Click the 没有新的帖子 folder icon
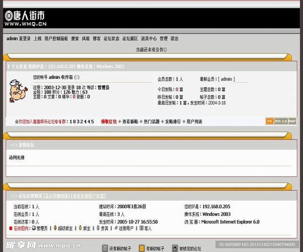This screenshot has width=303, height=252. [x=105, y=248]
